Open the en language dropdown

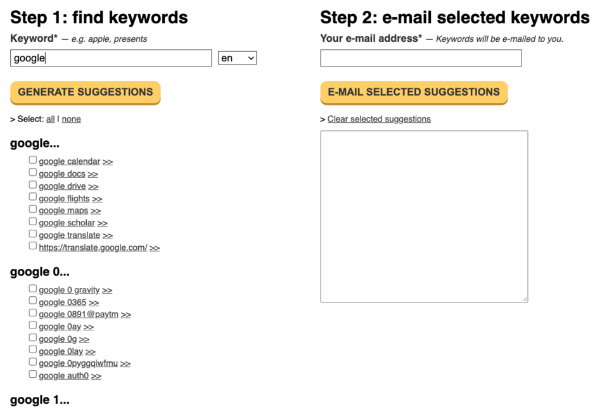tap(237, 58)
